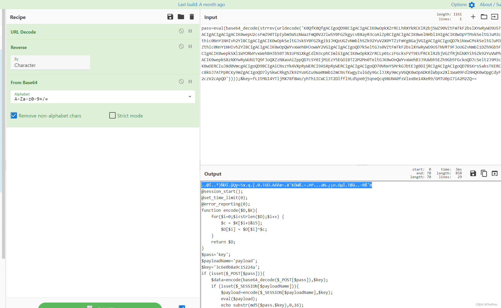The width and height of the screenshot is (501, 308).
Task: Enable Strict mode checkbox
Action: [112, 116]
